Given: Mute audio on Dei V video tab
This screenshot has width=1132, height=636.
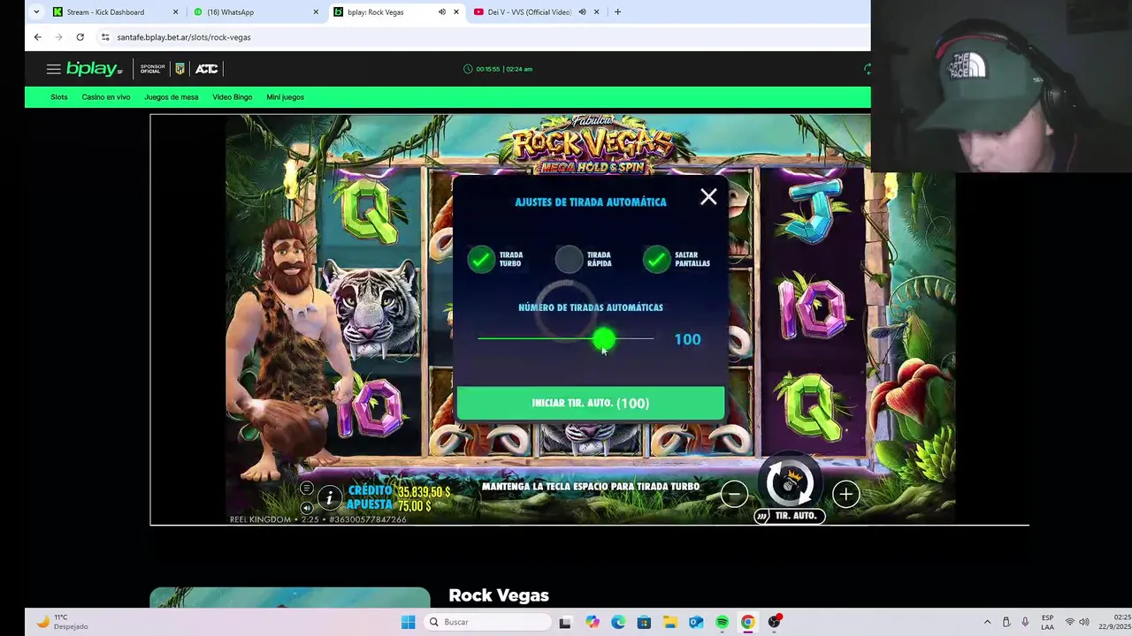Looking at the screenshot, I should (x=582, y=12).
